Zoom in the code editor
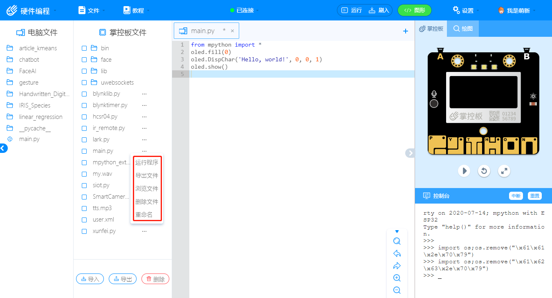The image size is (552, 298). click(397, 278)
